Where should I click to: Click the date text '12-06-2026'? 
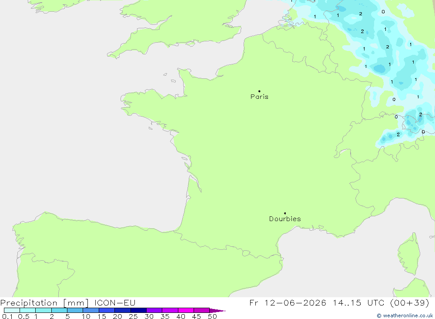[x=295, y=302]
